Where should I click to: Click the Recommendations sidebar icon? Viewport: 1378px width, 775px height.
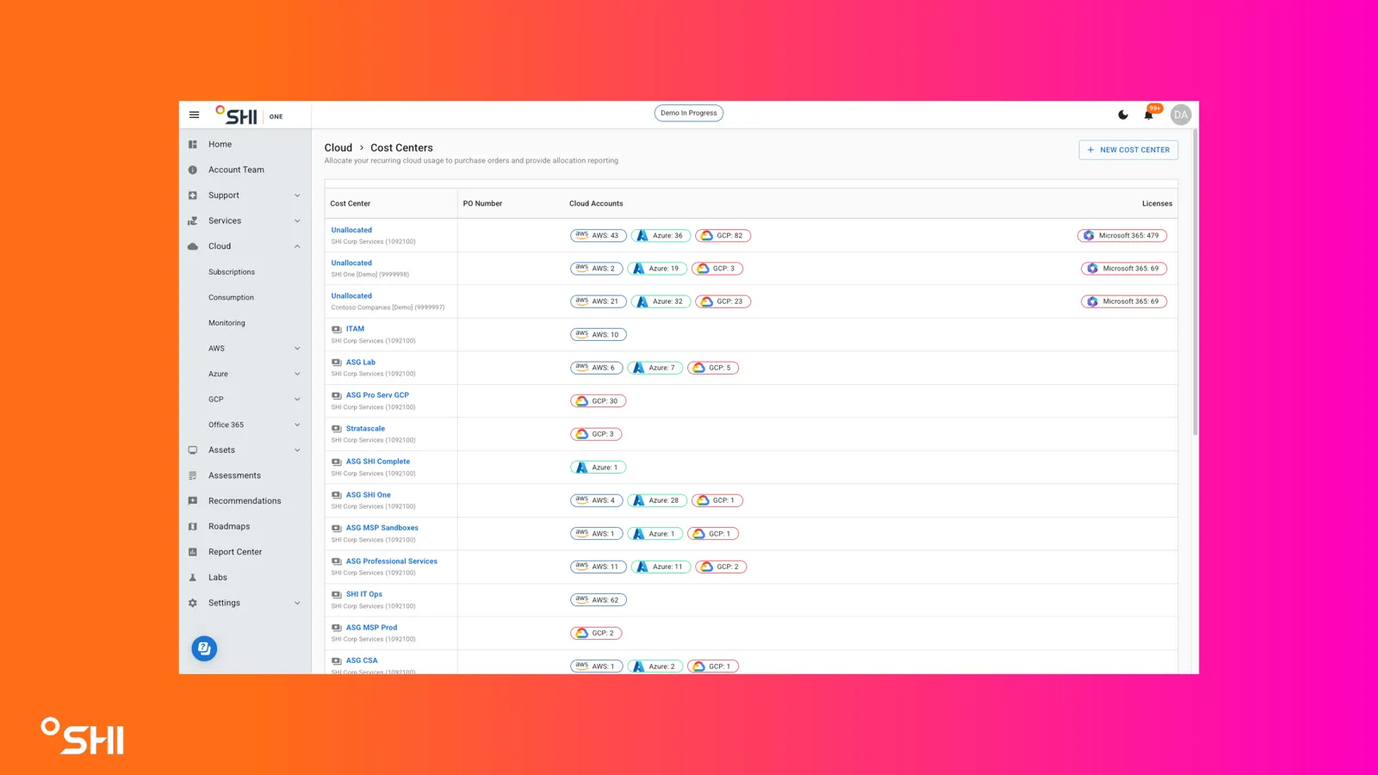(x=193, y=501)
